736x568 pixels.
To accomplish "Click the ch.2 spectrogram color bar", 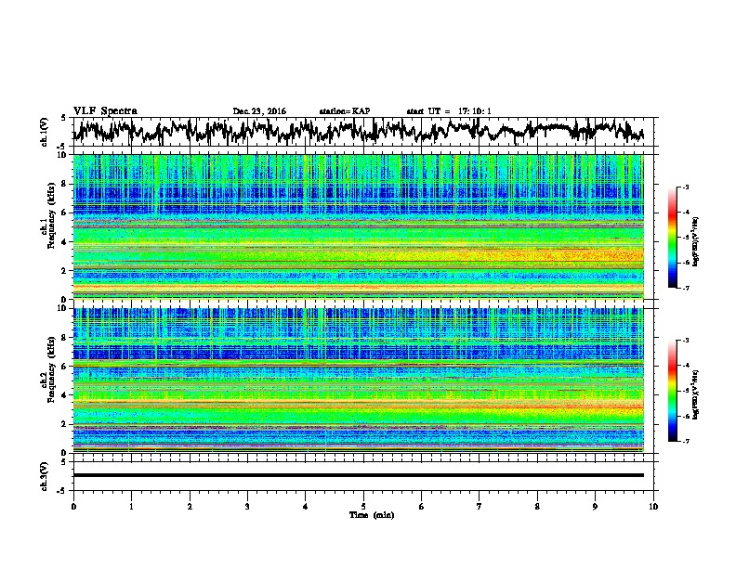I will 672,391.
